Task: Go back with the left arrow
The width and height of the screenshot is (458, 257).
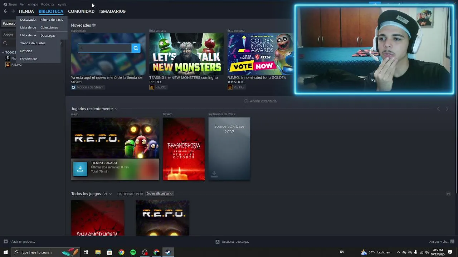Action: (x=5, y=11)
